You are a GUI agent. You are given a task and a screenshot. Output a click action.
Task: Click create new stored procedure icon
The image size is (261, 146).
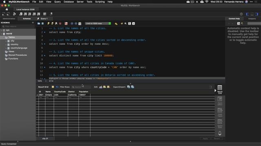pyautogui.click(x=34, y=14)
